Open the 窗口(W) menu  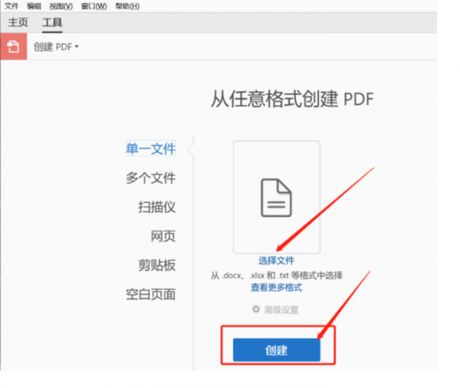coord(94,6)
